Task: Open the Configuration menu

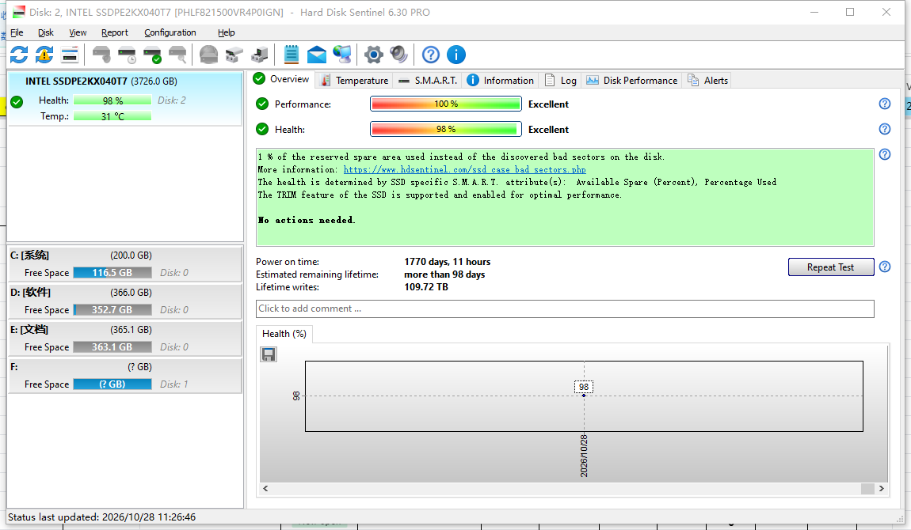Action: [x=170, y=32]
